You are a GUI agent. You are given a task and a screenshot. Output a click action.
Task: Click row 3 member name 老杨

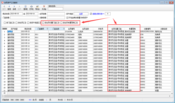pyautogui.click(x=86, y=37)
